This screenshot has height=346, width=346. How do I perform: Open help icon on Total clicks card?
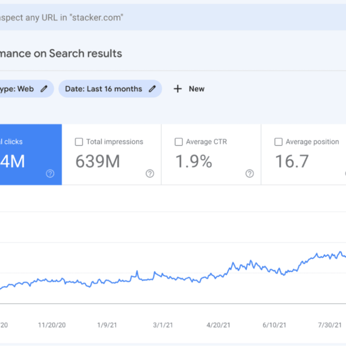point(50,174)
